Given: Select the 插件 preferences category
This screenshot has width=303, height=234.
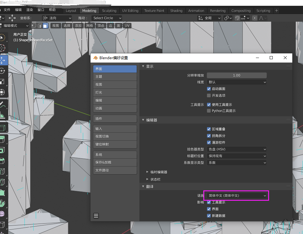Looking at the screenshot, I should 115,119.
